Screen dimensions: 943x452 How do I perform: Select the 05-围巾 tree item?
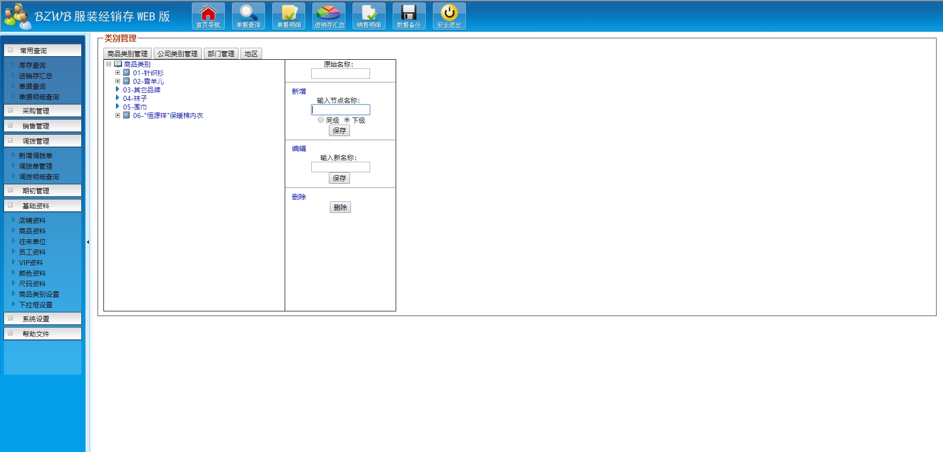pyautogui.click(x=135, y=107)
